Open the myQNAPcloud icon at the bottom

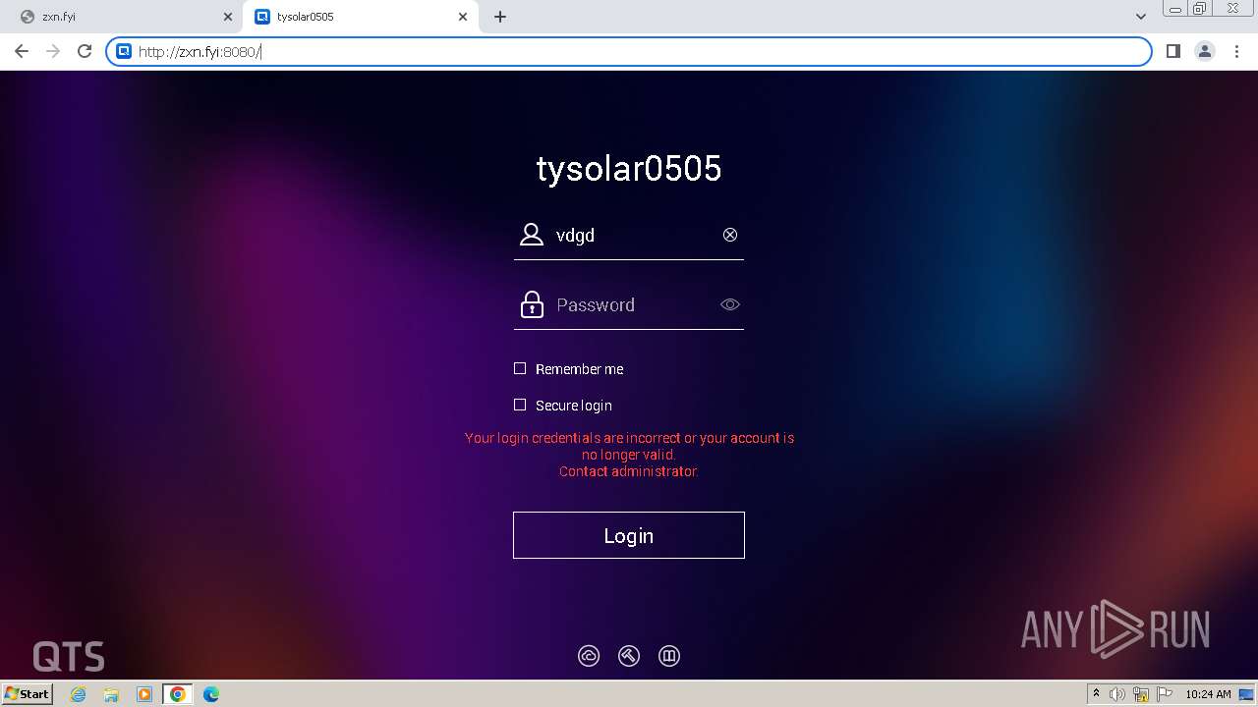(x=589, y=656)
